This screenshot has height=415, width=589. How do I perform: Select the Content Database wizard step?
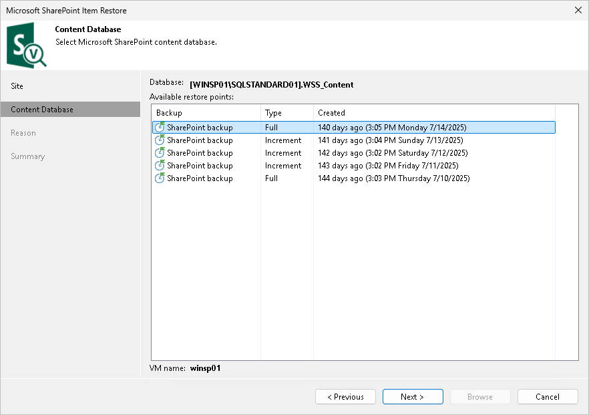(70, 110)
